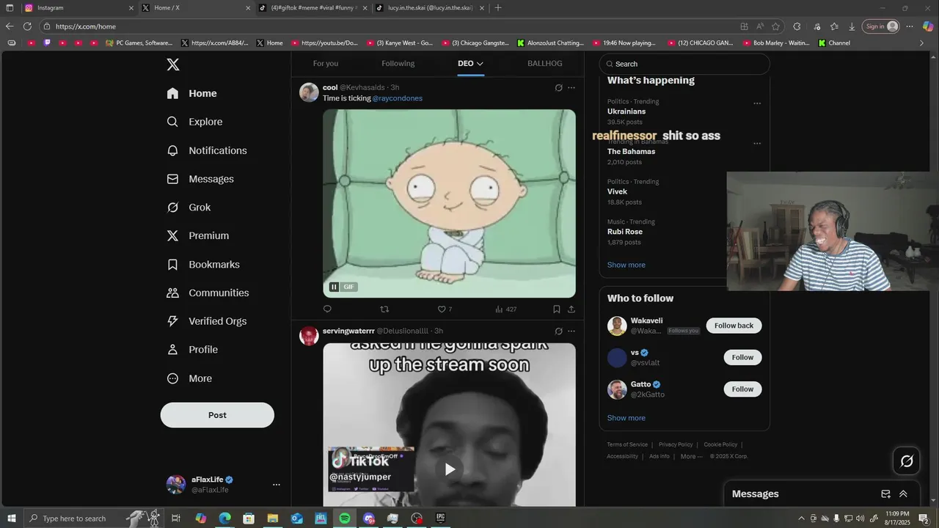Open Premium in the sidebar

click(198, 235)
